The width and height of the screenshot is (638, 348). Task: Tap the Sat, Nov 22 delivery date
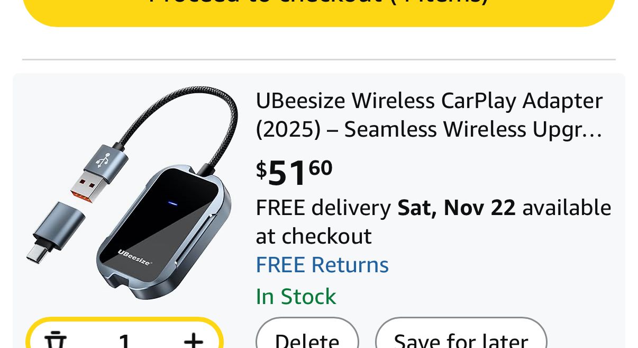pyautogui.click(x=457, y=208)
